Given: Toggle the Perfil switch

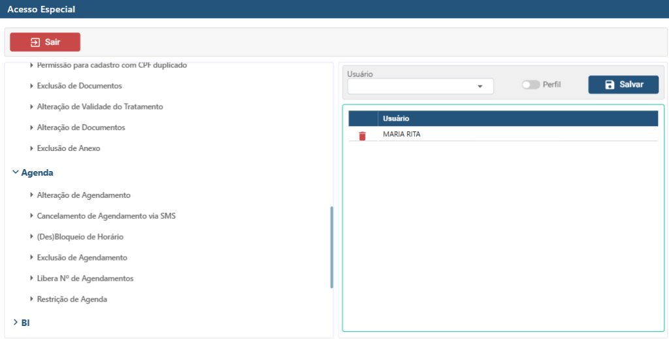Looking at the screenshot, I should tap(530, 85).
